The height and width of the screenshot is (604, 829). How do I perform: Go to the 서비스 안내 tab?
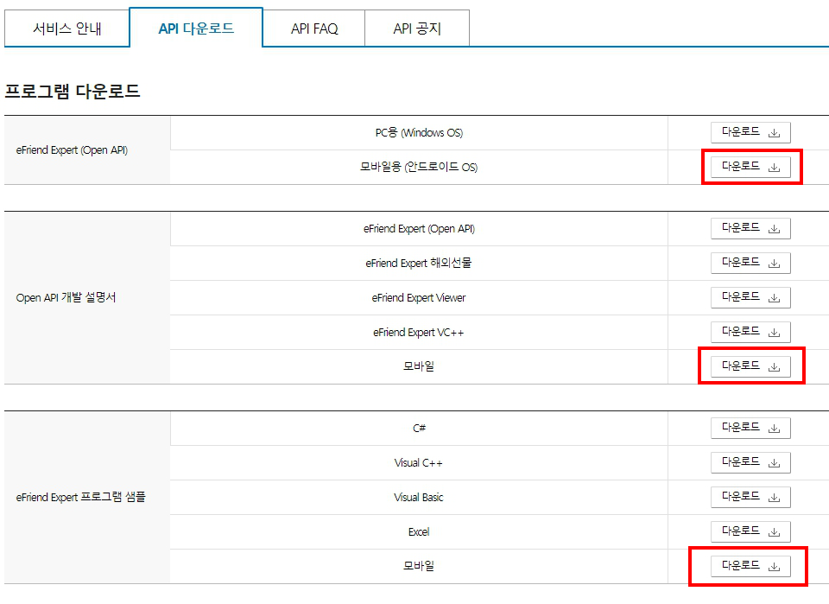click(x=66, y=28)
